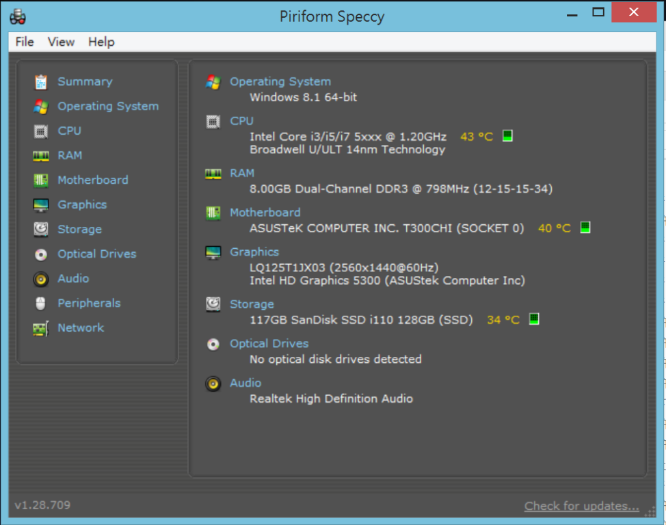Click the RAM module icon in sidebar
Screen dimensions: 666x525
pyautogui.click(x=41, y=156)
